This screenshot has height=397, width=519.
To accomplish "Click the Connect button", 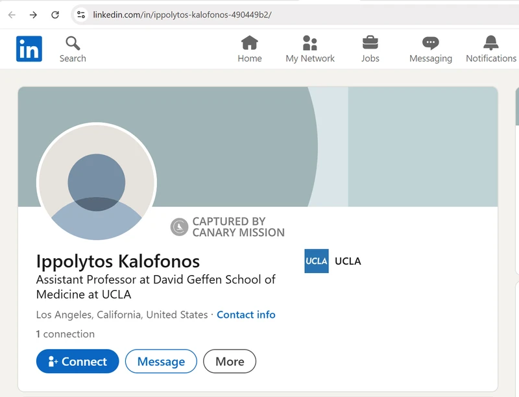I will (77, 361).
